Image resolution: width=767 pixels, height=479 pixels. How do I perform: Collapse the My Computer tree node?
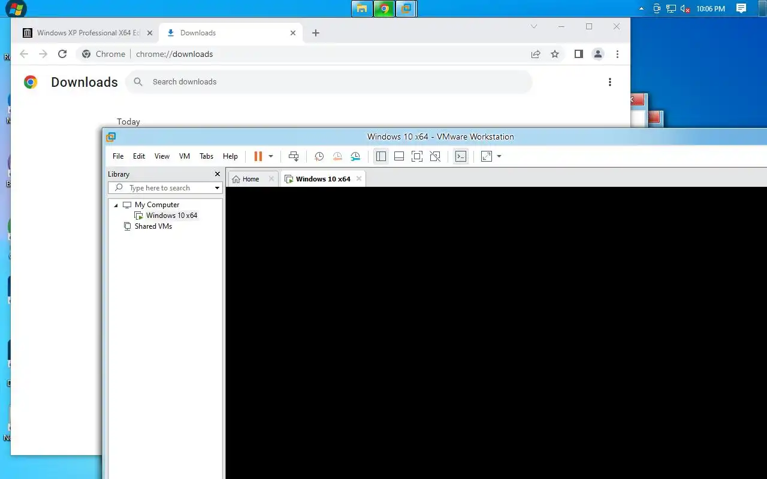(116, 205)
